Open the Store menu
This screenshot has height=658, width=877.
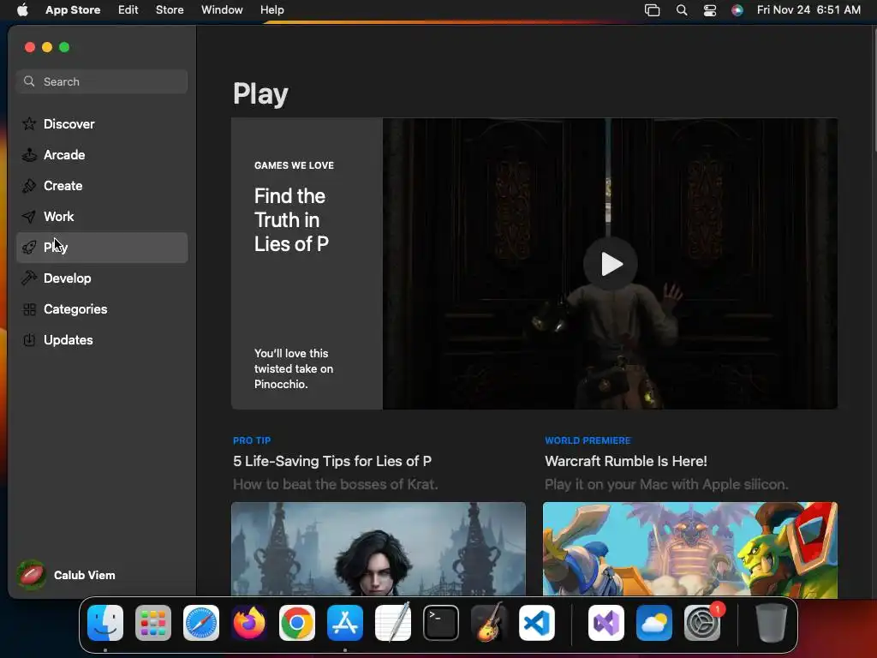click(170, 10)
